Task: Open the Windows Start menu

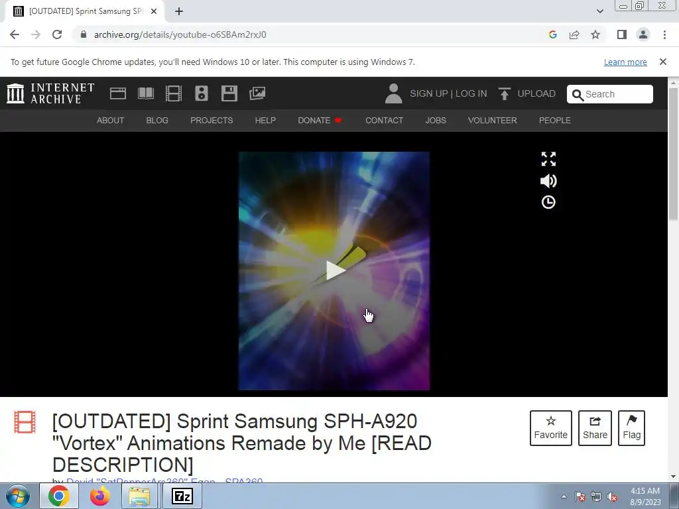Action: tap(17, 496)
